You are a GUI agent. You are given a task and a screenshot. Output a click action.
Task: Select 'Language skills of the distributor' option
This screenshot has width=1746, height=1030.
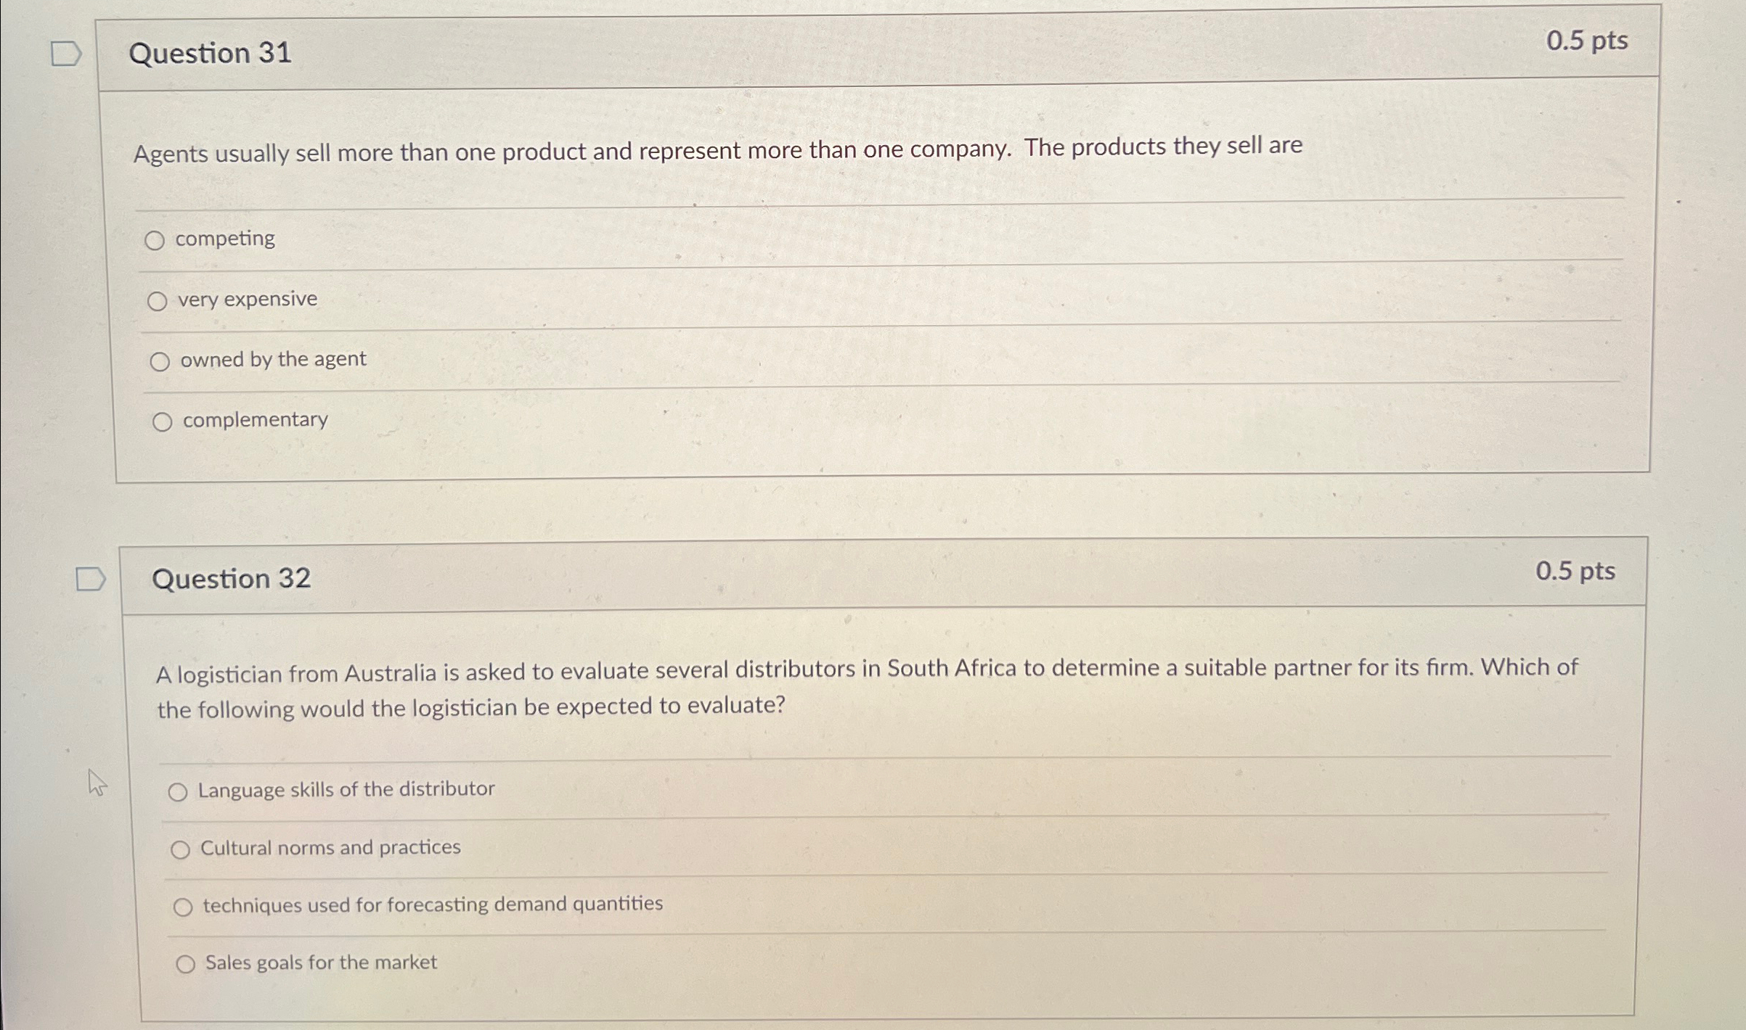[x=179, y=791]
